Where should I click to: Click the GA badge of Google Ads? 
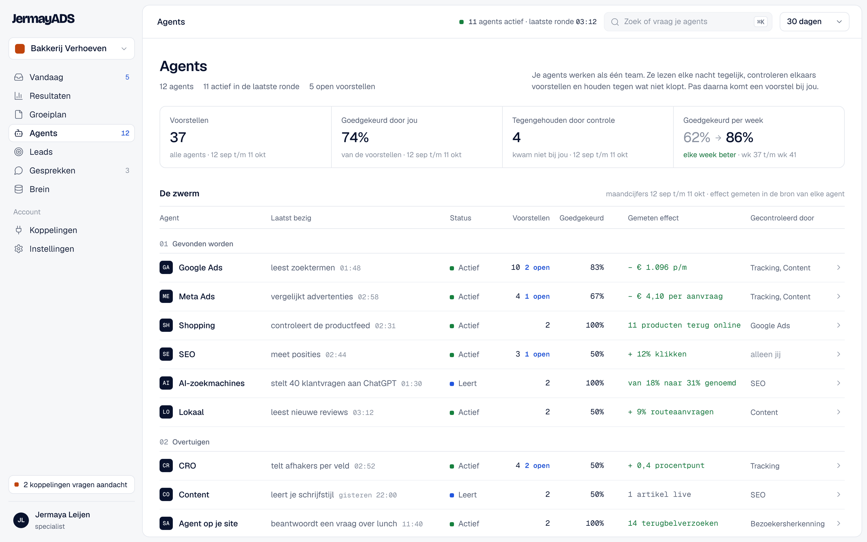point(166,267)
